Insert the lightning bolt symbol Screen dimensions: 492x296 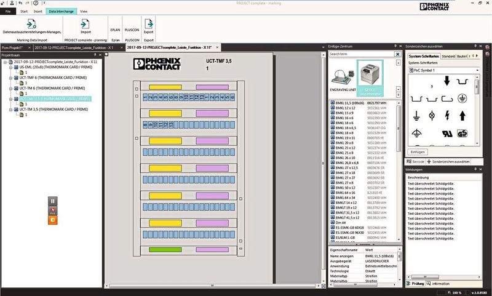click(x=447, y=116)
